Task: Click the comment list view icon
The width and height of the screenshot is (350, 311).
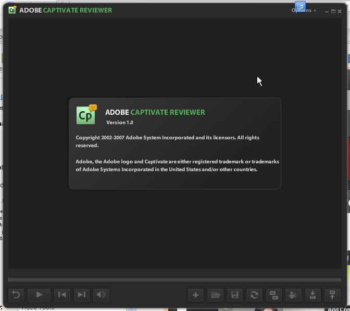Action: click(273, 295)
